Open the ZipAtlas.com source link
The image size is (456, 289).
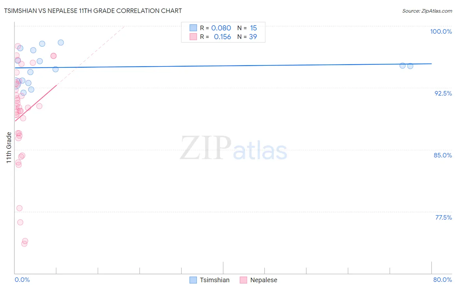click(x=427, y=11)
